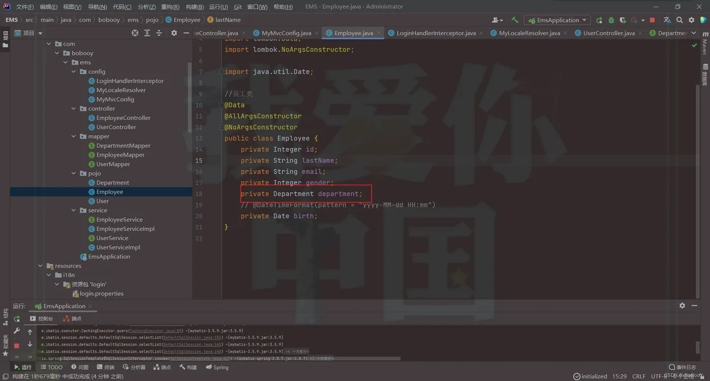The height and width of the screenshot is (381, 710).
Task: Click the inspection checkmark in editor corner
Action: click(694, 46)
